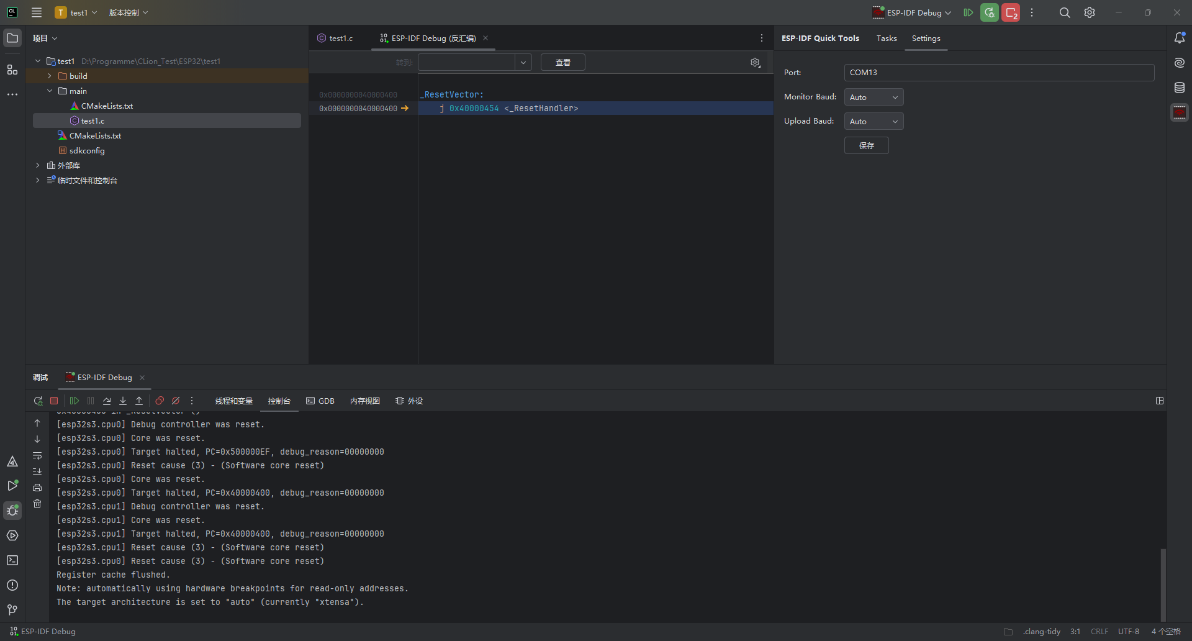This screenshot has height=641, width=1192.
Task: Click Step Over in debug toolbar
Action: [x=107, y=401]
